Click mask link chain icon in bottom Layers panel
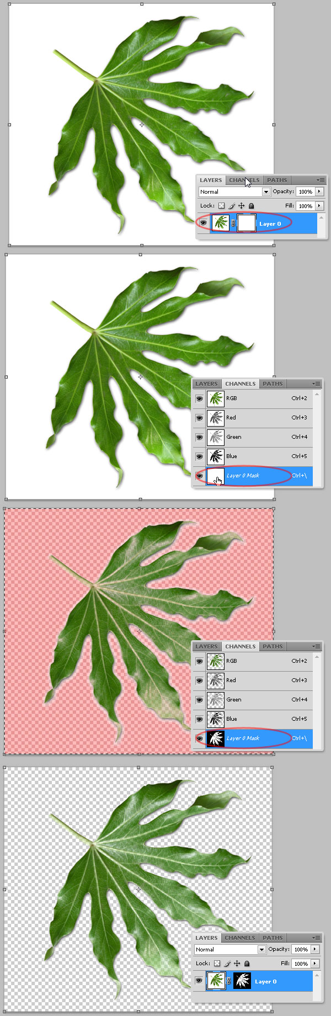The width and height of the screenshot is (331, 1016). 228,981
